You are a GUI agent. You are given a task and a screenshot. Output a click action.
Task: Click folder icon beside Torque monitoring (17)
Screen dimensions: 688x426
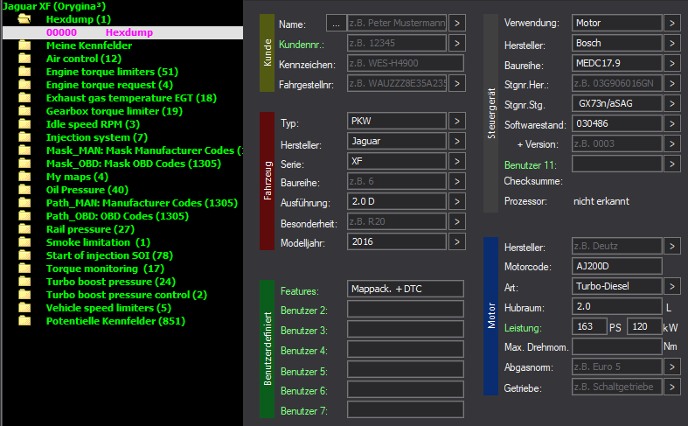pyautogui.click(x=24, y=269)
